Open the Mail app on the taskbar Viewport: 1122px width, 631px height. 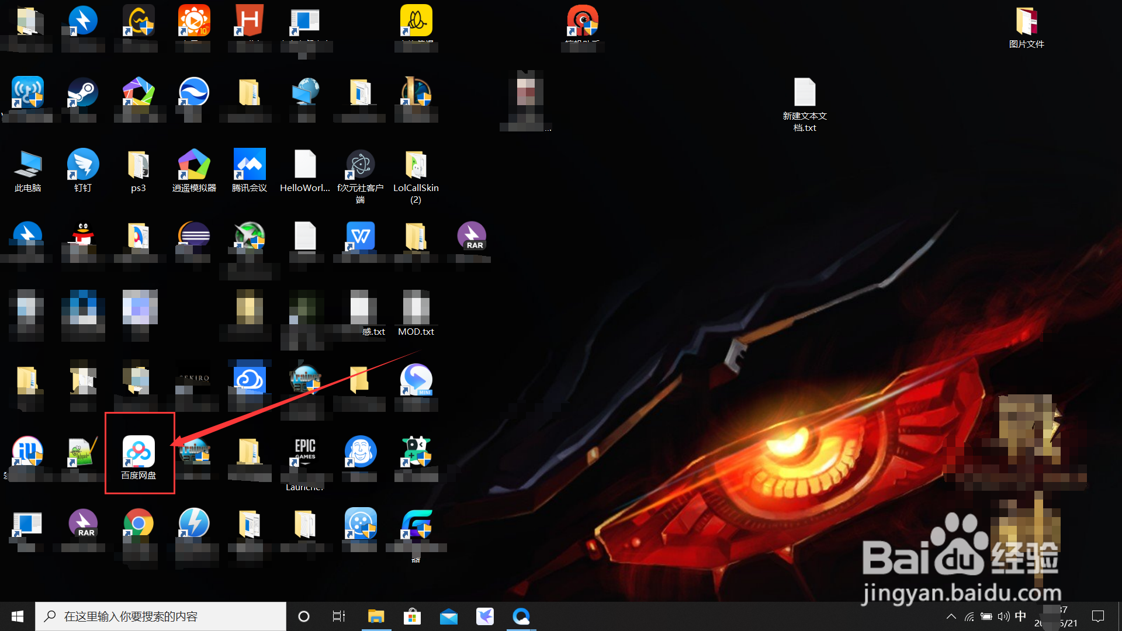coord(449,616)
